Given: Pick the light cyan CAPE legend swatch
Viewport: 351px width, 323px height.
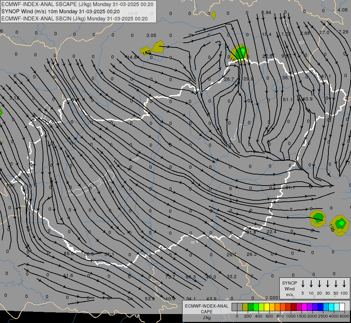Looking at the screenshot, I should 337,307.
